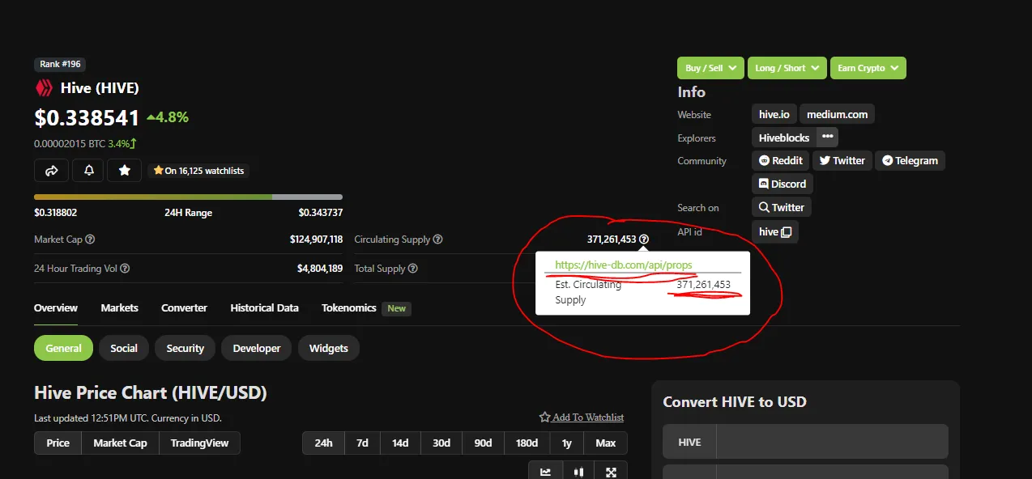The width and height of the screenshot is (1032, 479).
Task: Select the 180d chart range
Action: 527,443
